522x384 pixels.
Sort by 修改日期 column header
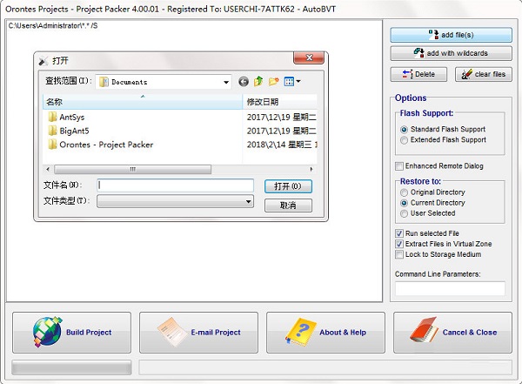click(280, 102)
